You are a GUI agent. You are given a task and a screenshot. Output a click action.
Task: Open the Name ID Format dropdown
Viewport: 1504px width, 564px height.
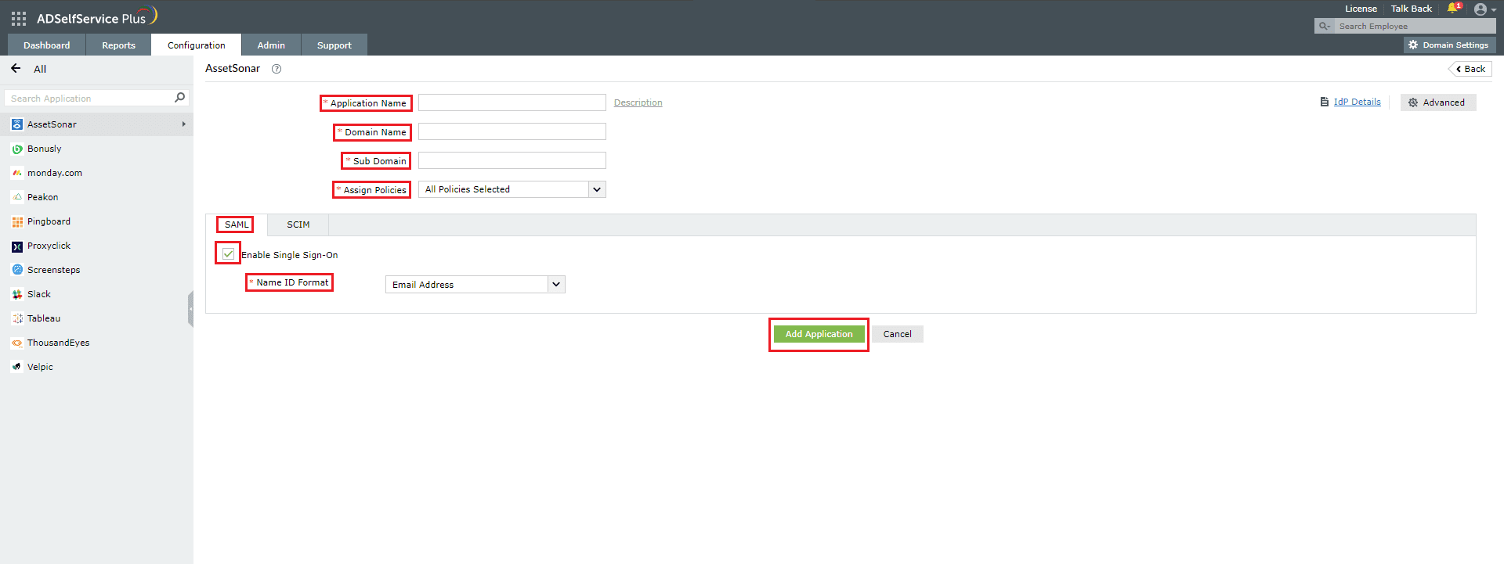coord(475,284)
